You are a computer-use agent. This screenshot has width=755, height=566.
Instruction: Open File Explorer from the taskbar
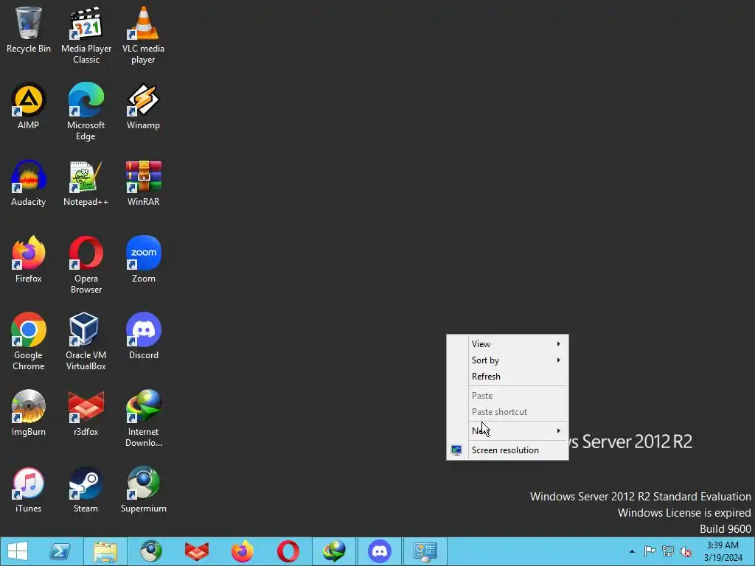click(x=105, y=551)
